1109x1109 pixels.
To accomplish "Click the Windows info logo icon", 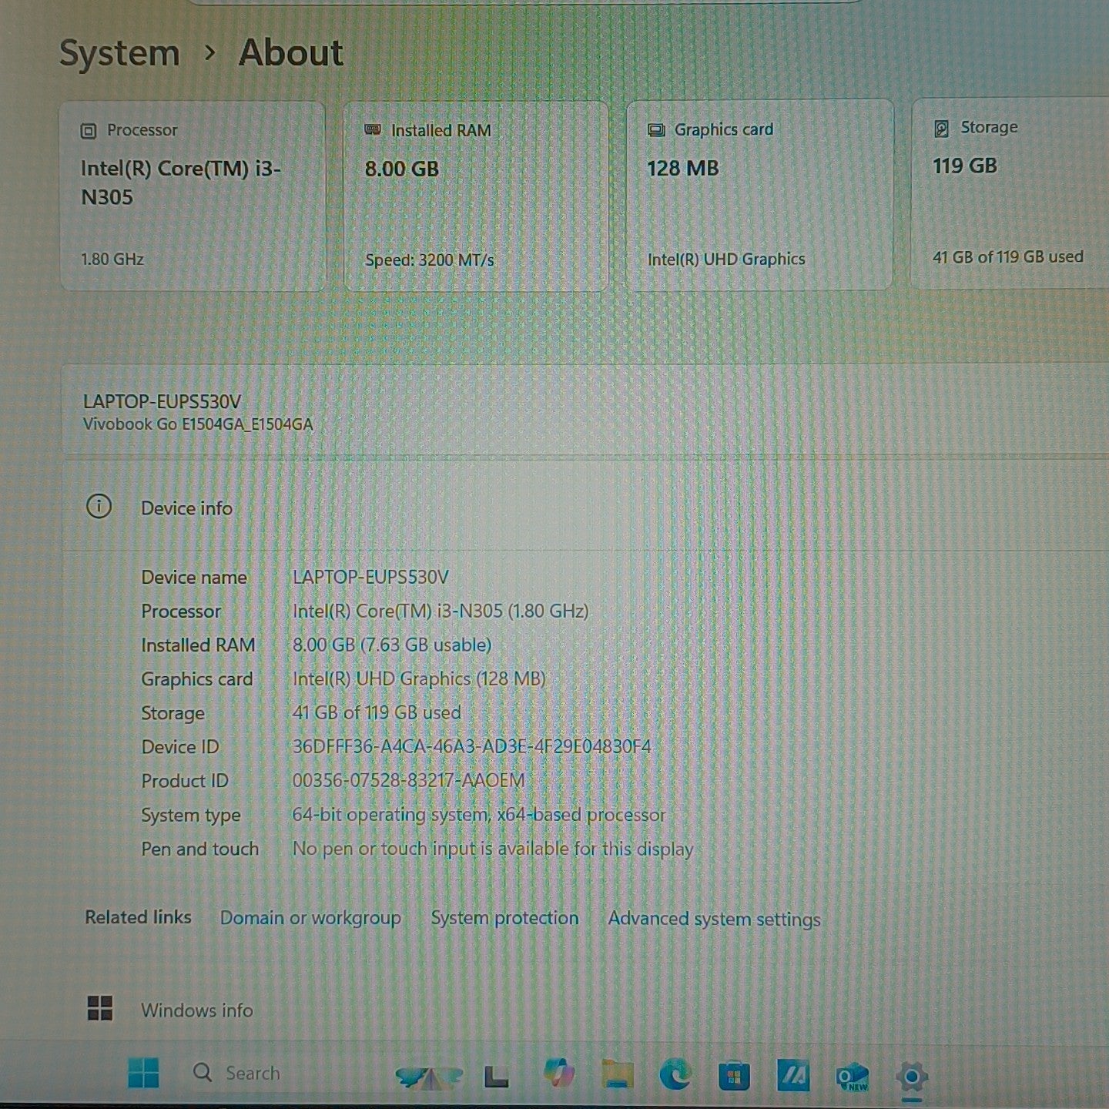I will tap(100, 1008).
